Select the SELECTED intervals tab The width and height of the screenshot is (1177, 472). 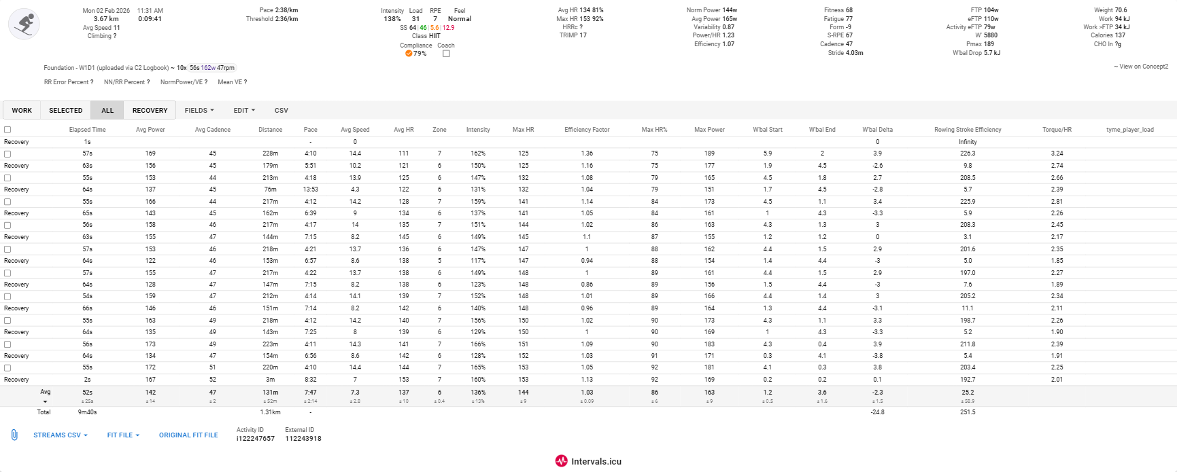66,111
